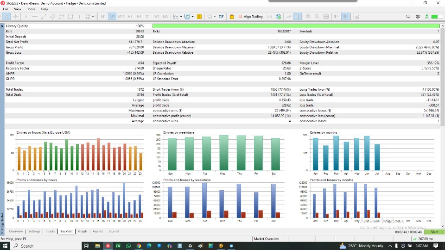Image resolution: width=445 pixels, height=250 pixels.
Task: Click the yellow symbols dollar icon
Action: [199, 17]
